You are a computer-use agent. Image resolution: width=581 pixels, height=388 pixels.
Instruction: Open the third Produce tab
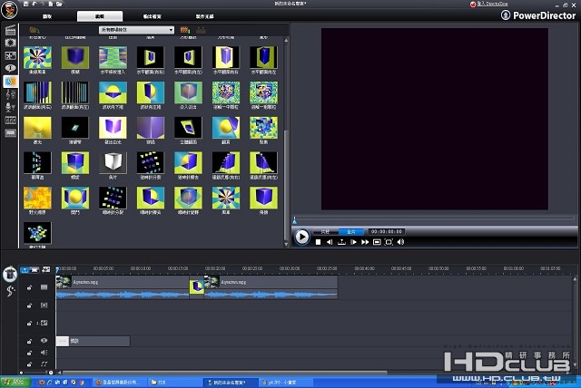coord(153,16)
